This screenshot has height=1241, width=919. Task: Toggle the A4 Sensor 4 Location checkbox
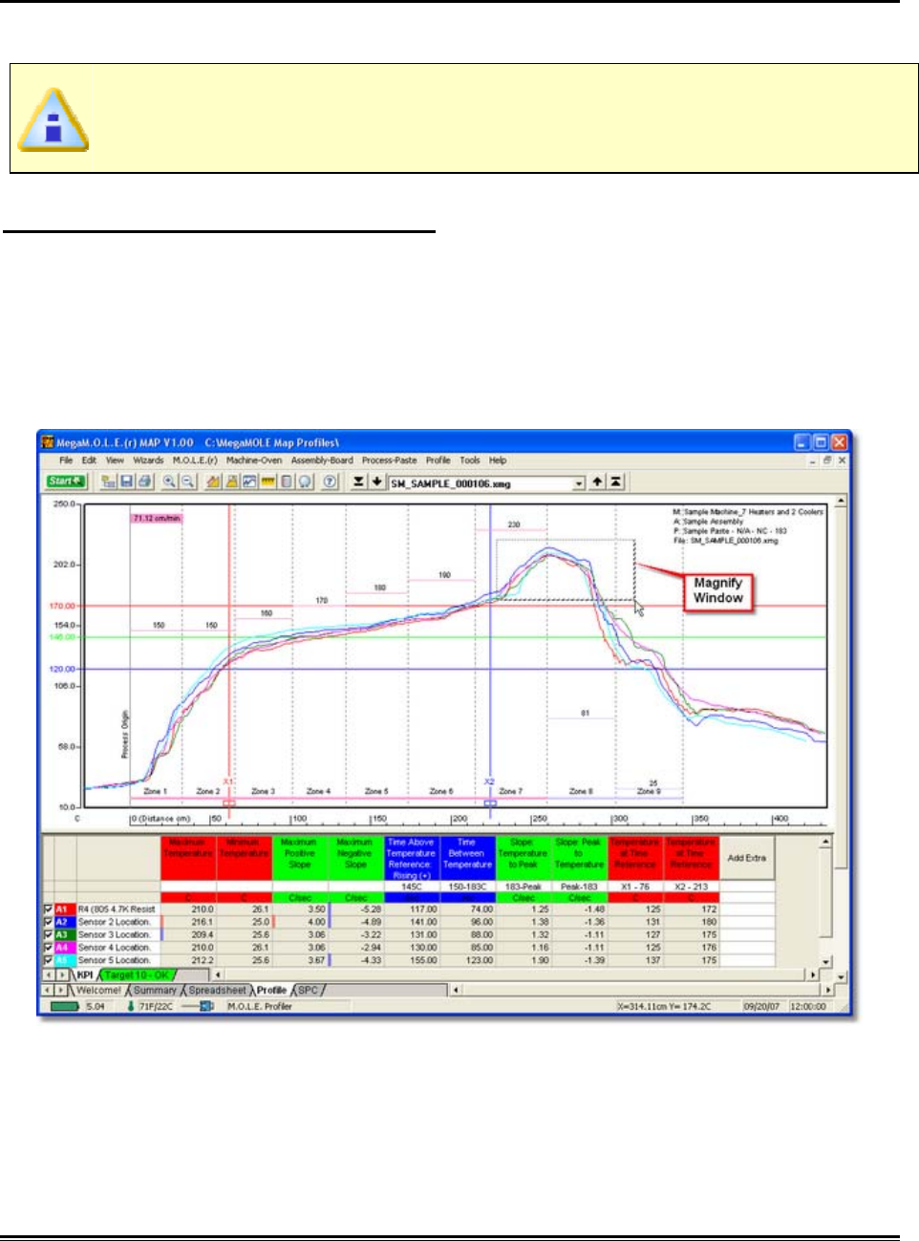point(49,947)
